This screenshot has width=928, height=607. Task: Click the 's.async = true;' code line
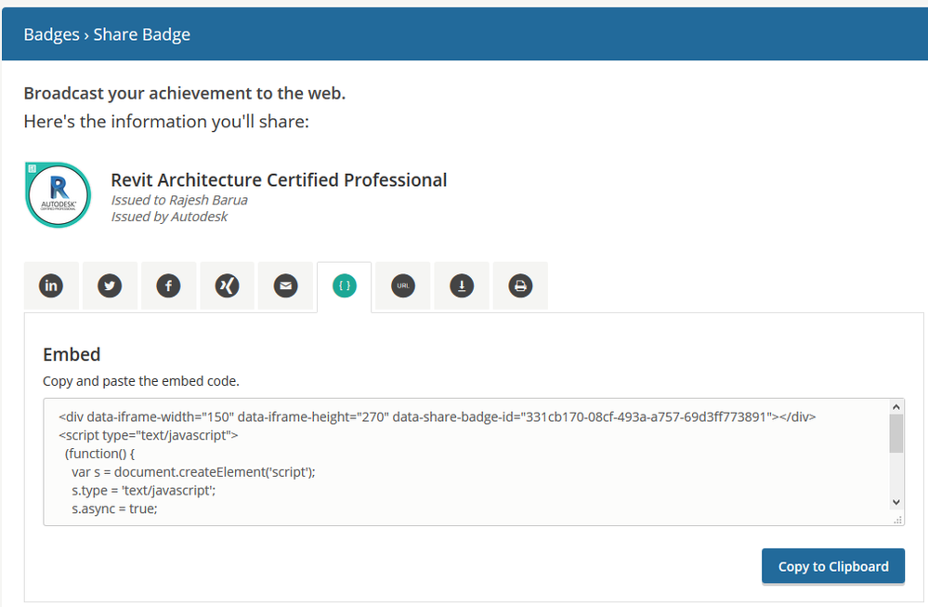click(115, 508)
